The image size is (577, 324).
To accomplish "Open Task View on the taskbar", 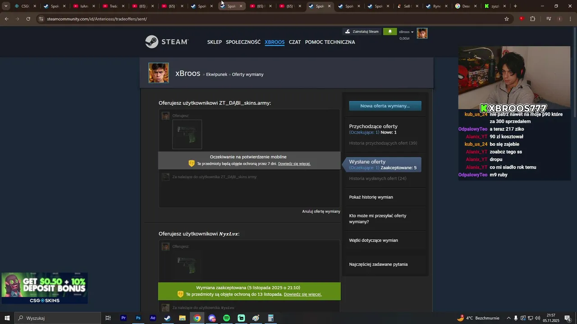I will pyautogui.click(x=108, y=318).
